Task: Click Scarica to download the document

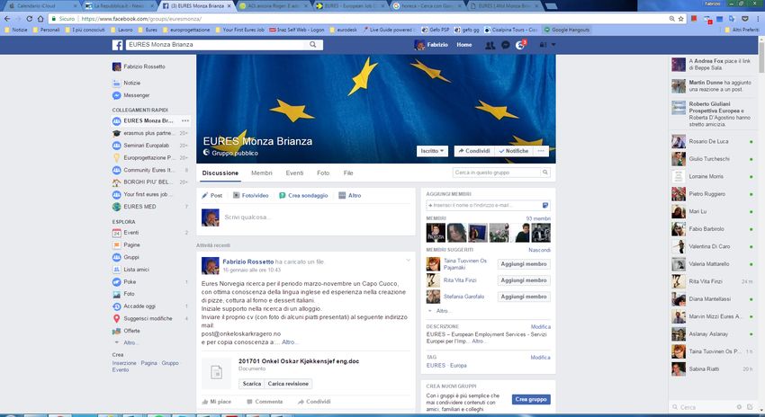Action: point(252,384)
